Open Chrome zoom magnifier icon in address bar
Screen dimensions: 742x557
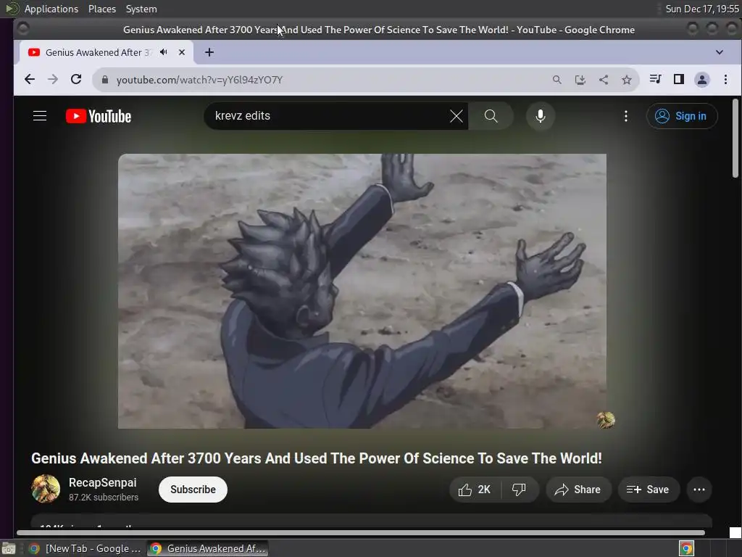tap(557, 80)
